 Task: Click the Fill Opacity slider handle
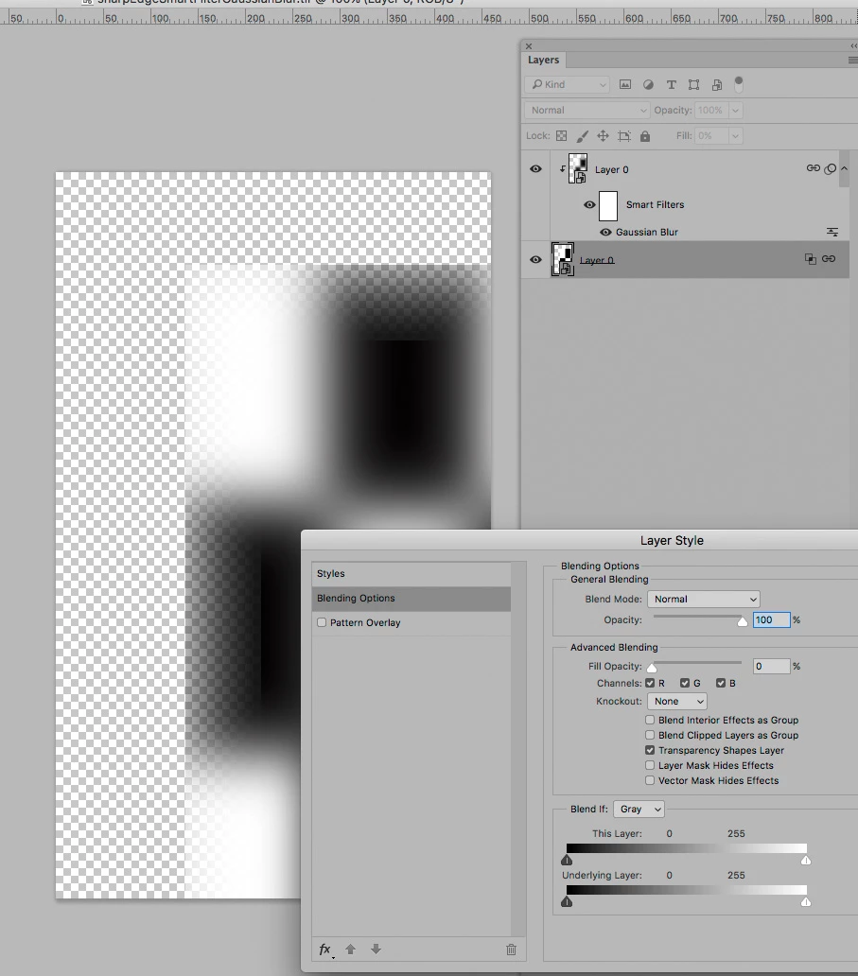click(652, 668)
